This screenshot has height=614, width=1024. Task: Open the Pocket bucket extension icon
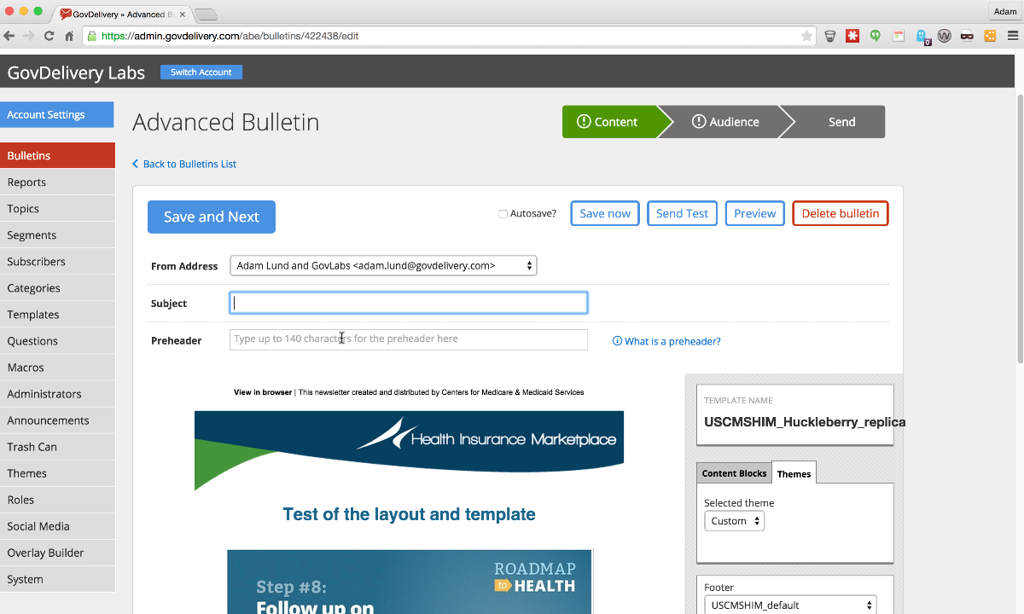pyautogui.click(x=830, y=36)
